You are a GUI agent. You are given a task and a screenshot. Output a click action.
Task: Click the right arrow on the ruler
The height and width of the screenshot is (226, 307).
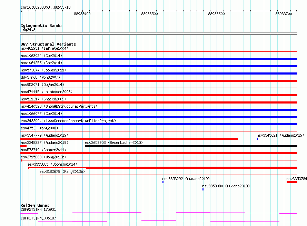coord(296,11)
